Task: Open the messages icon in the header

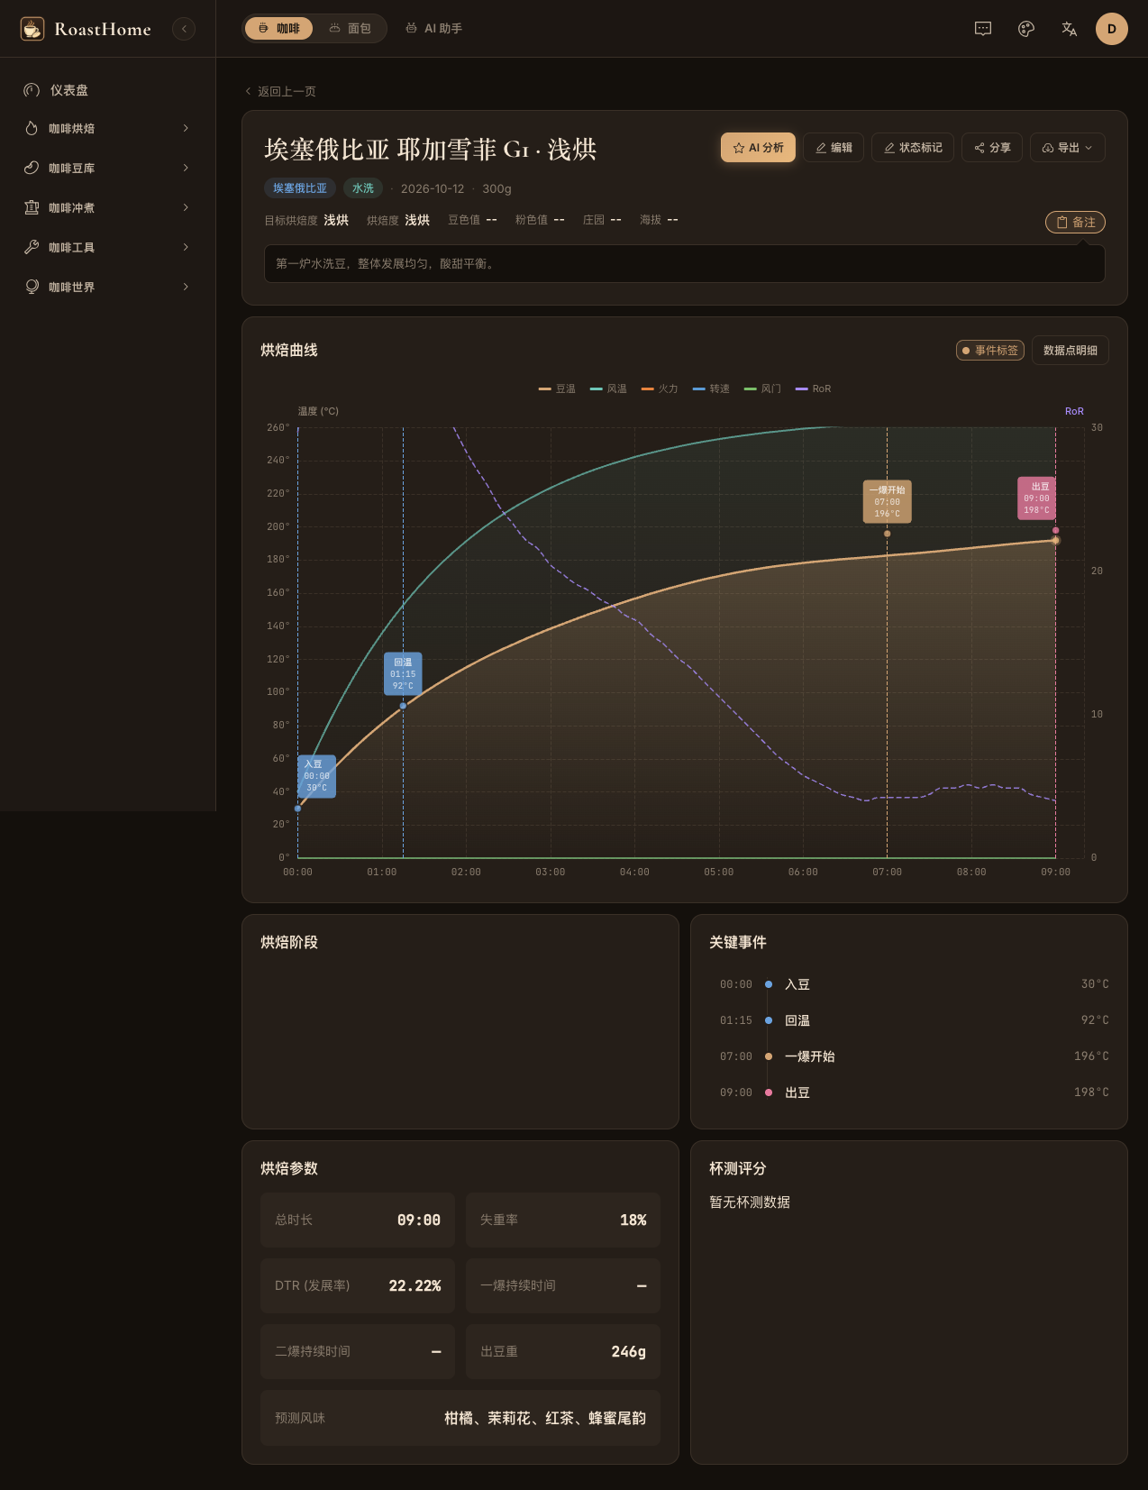Action: [x=983, y=29]
